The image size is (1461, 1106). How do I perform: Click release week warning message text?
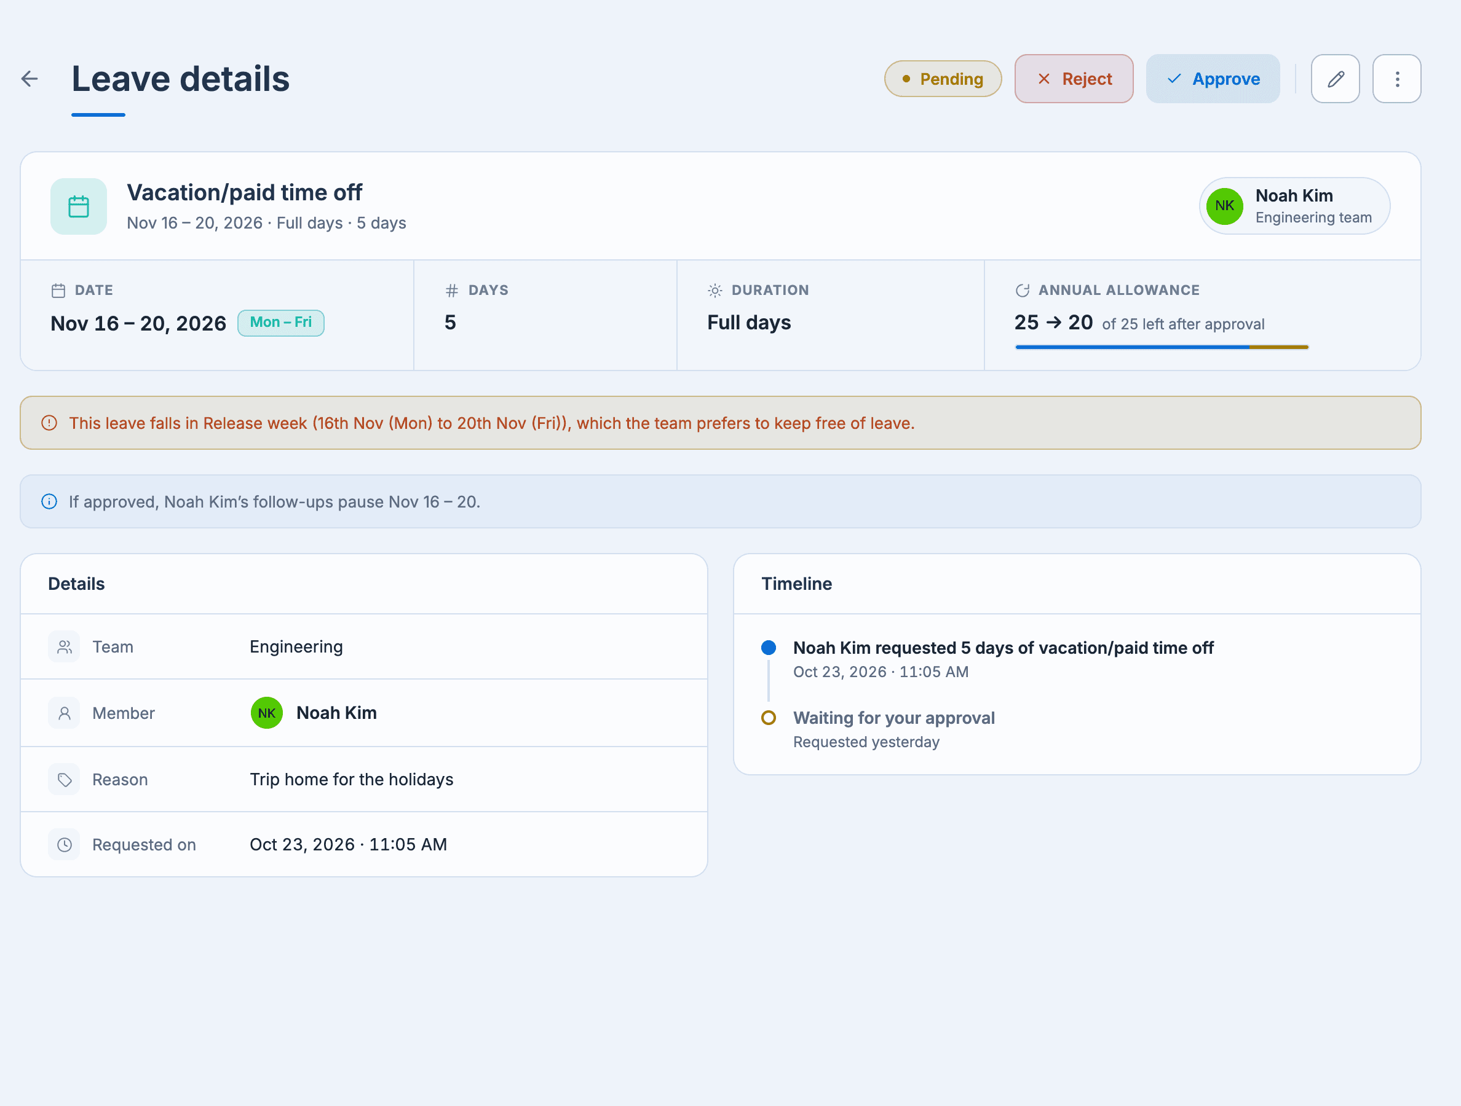pyautogui.click(x=491, y=423)
